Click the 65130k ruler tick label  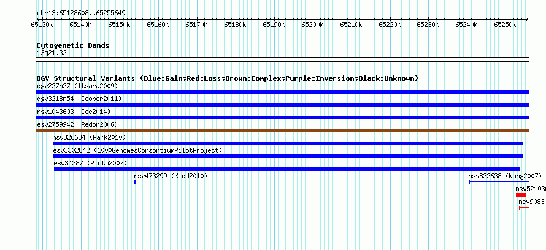[x=42, y=25]
